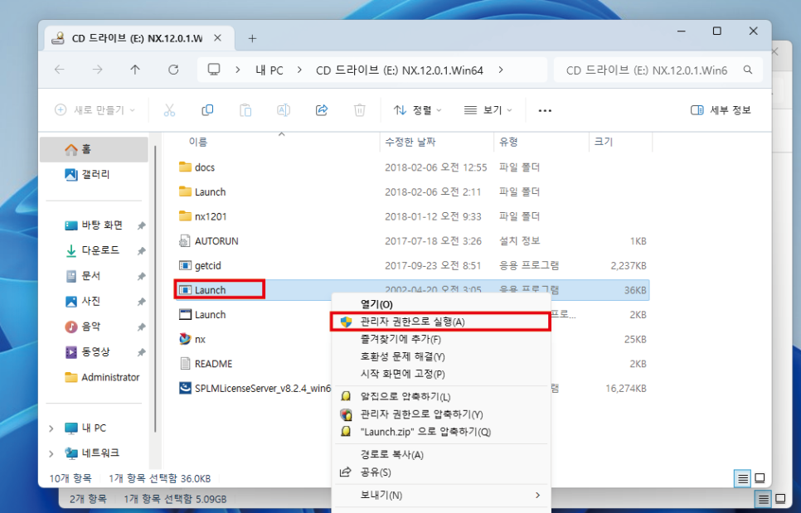Viewport: 801px width, 513px height.
Task: Open the three-dot more options menu
Action: pos(545,110)
